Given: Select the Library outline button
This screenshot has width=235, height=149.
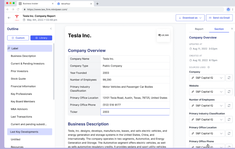Looking at the screenshot, I should click(41, 38).
